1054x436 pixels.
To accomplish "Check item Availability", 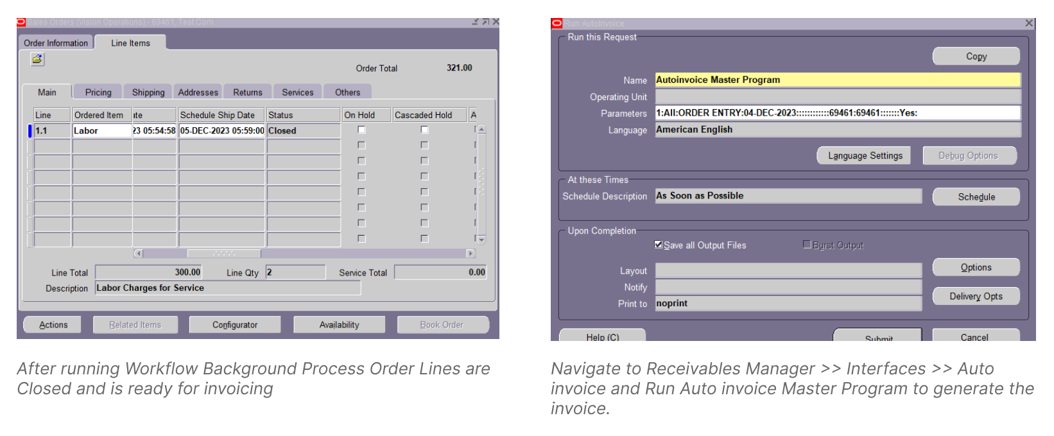I will [x=340, y=325].
